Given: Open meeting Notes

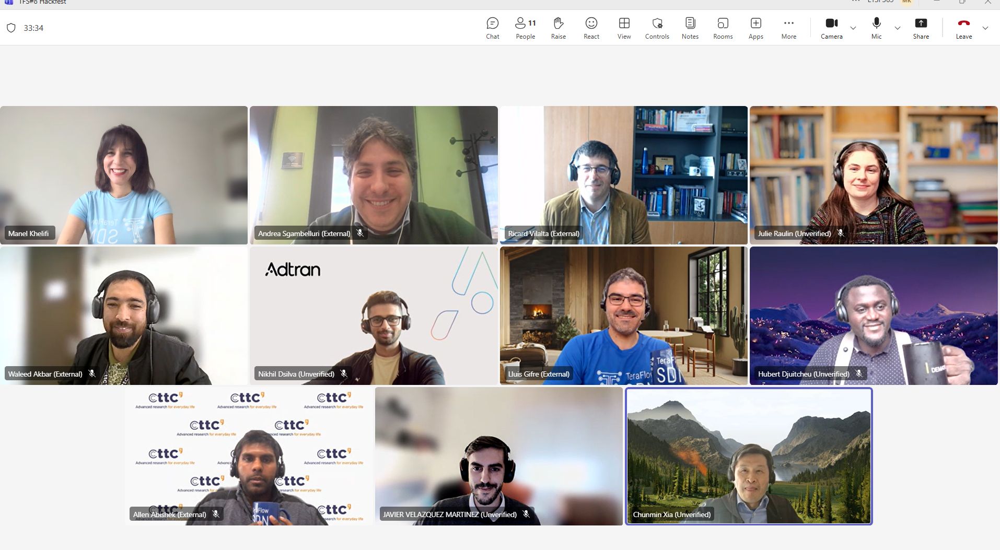Looking at the screenshot, I should (690, 28).
